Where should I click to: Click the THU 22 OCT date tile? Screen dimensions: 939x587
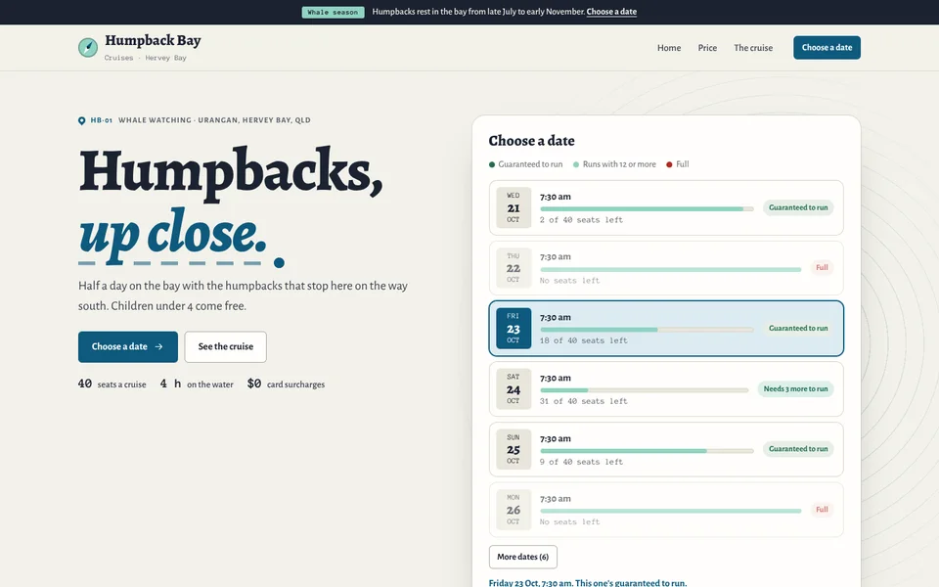point(514,268)
